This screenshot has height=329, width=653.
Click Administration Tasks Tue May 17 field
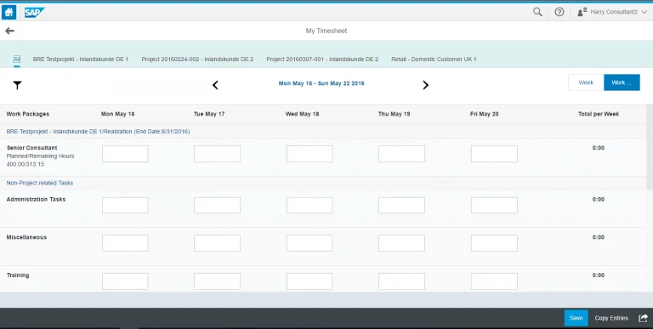(217, 206)
